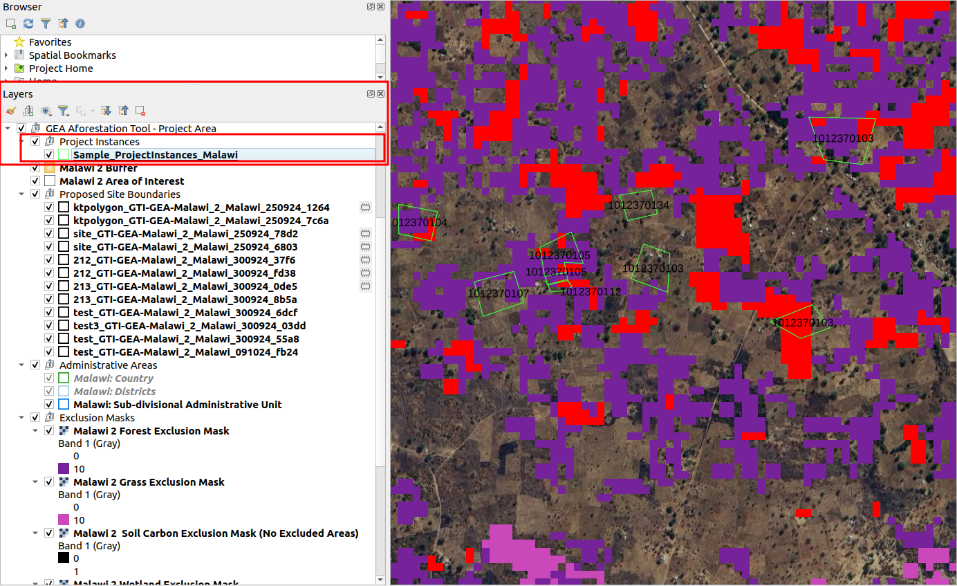Collapse GEA Aforestation Tool - Project Area group
This screenshot has height=586, width=957.
pyautogui.click(x=8, y=129)
